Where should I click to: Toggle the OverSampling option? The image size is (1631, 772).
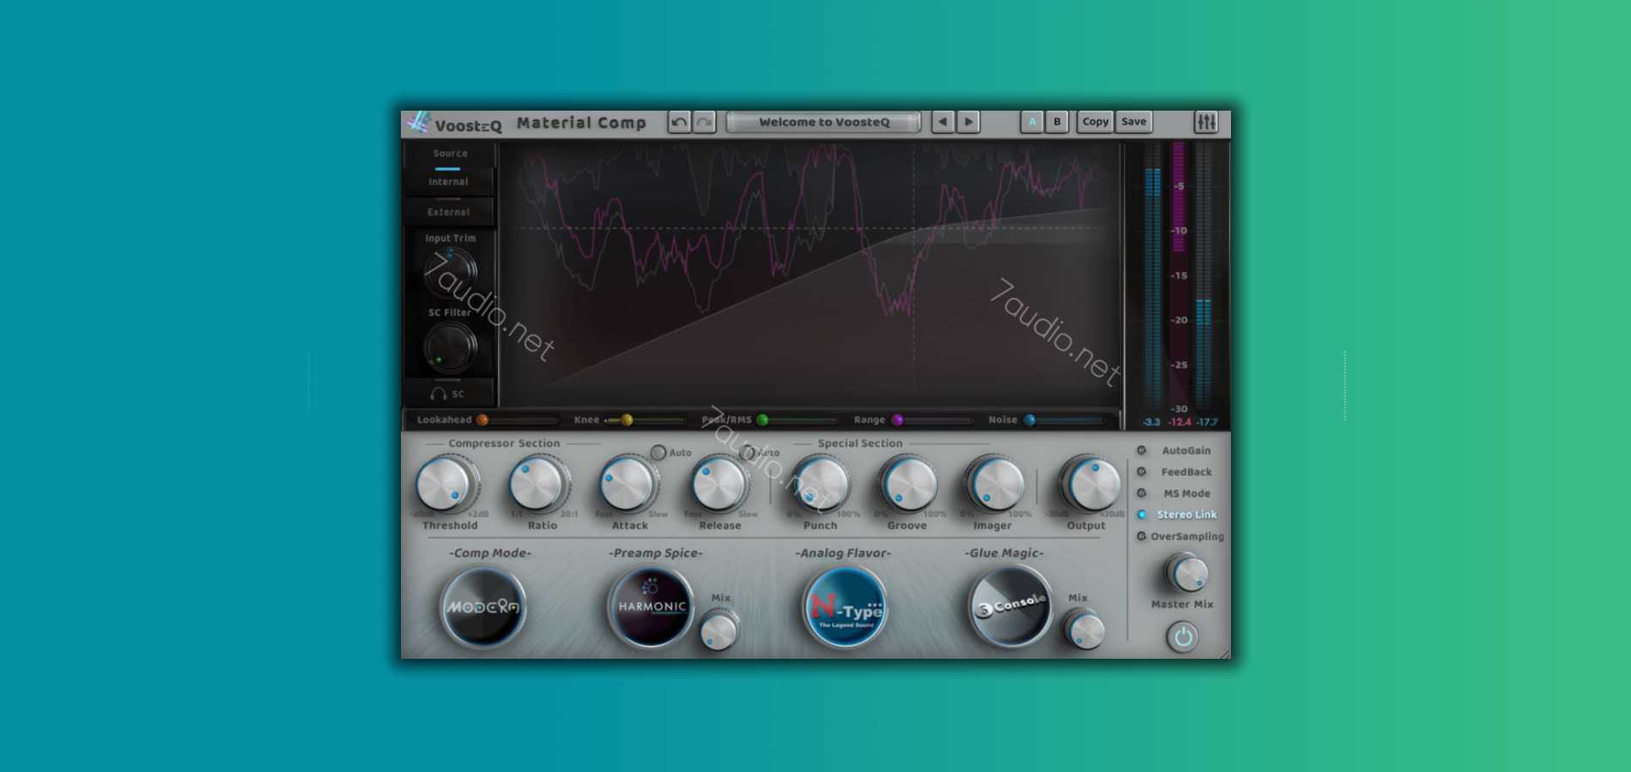tap(1180, 536)
